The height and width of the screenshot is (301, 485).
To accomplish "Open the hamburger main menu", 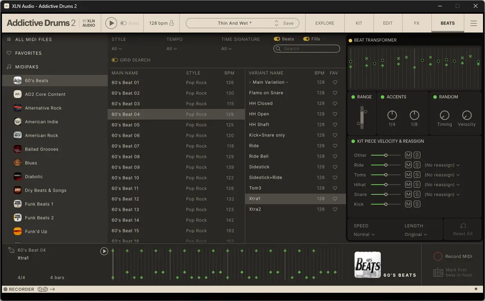I will [474, 23].
